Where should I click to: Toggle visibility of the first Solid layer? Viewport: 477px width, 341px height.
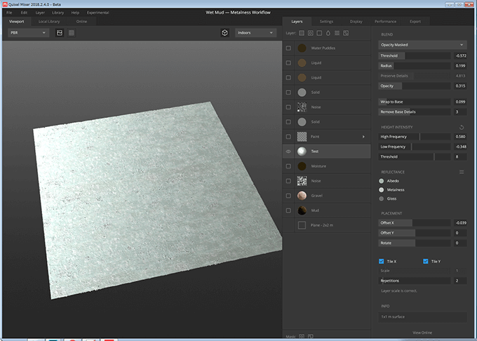click(288, 93)
